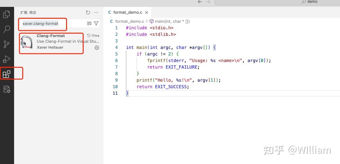The image size is (340, 164).
Task: Open Clang-Format extension manage gear
Action: [x=97, y=48]
